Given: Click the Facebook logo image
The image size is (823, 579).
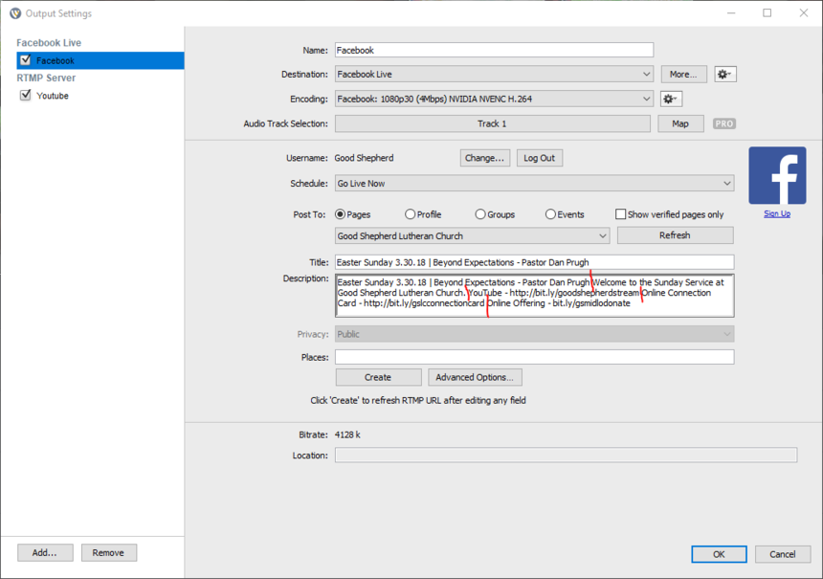Looking at the screenshot, I should pos(777,175).
